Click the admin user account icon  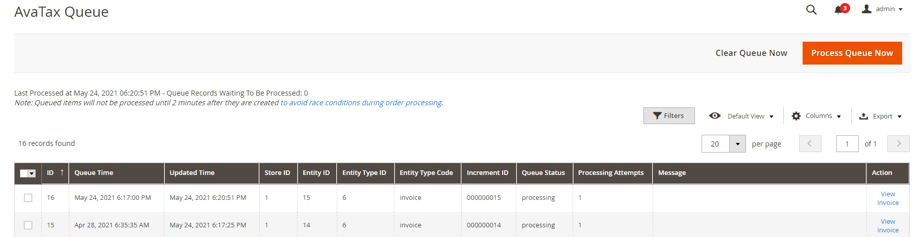[x=866, y=9]
